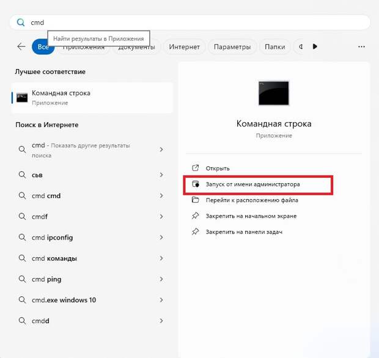Image resolution: width=379 pixels, height=358 pixels.
Task: Click search icon beside cmdf suggestion
Action: click(x=22, y=216)
